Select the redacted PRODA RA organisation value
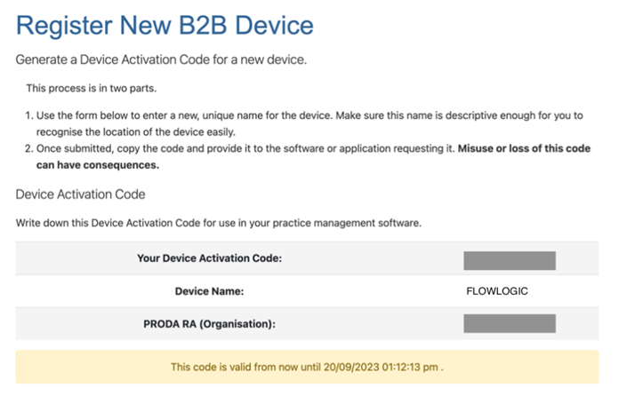The image size is (619, 396). pos(510,323)
